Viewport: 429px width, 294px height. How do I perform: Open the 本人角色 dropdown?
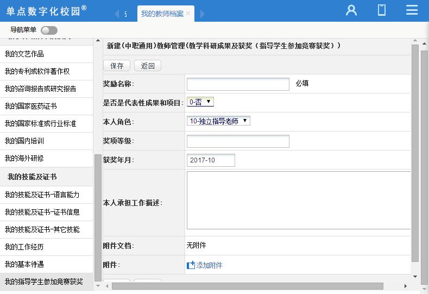pos(218,121)
